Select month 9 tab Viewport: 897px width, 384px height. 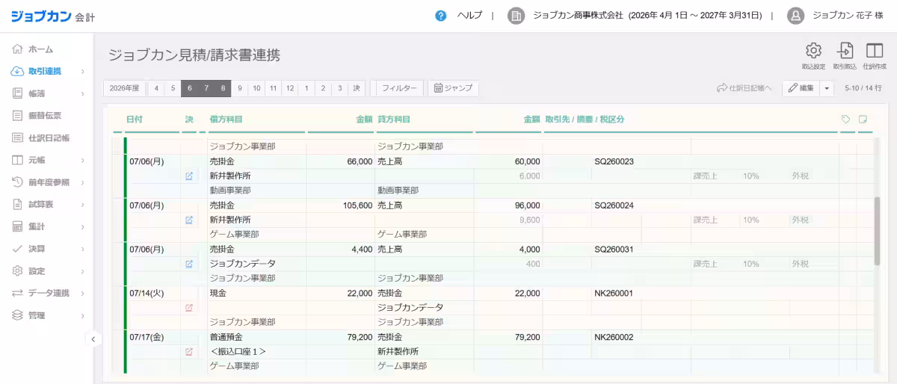(x=240, y=88)
